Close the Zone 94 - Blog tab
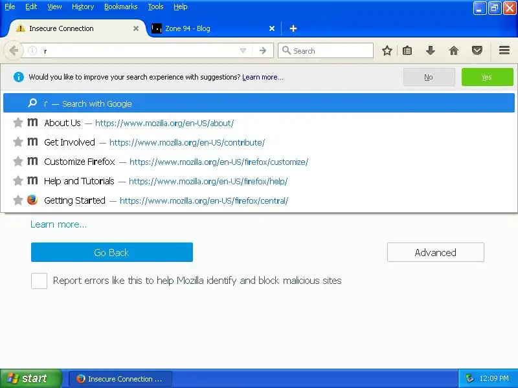The image size is (518, 388). (272, 28)
